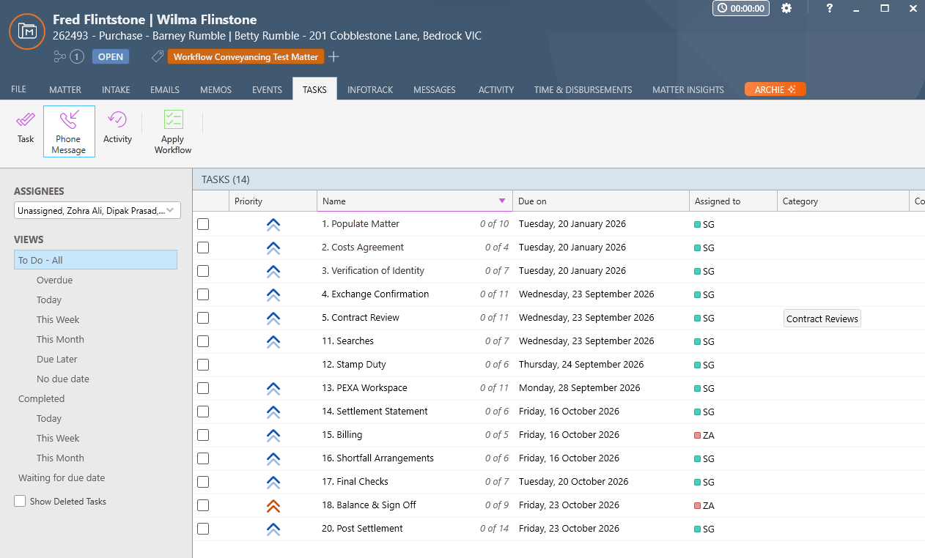Tick checkbox for 12. Stamp Duty
Viewport: 925px width, 558px height.
pos(203,365)
